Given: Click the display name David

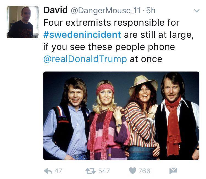Looking at the screenshot, I should point(55,10).
